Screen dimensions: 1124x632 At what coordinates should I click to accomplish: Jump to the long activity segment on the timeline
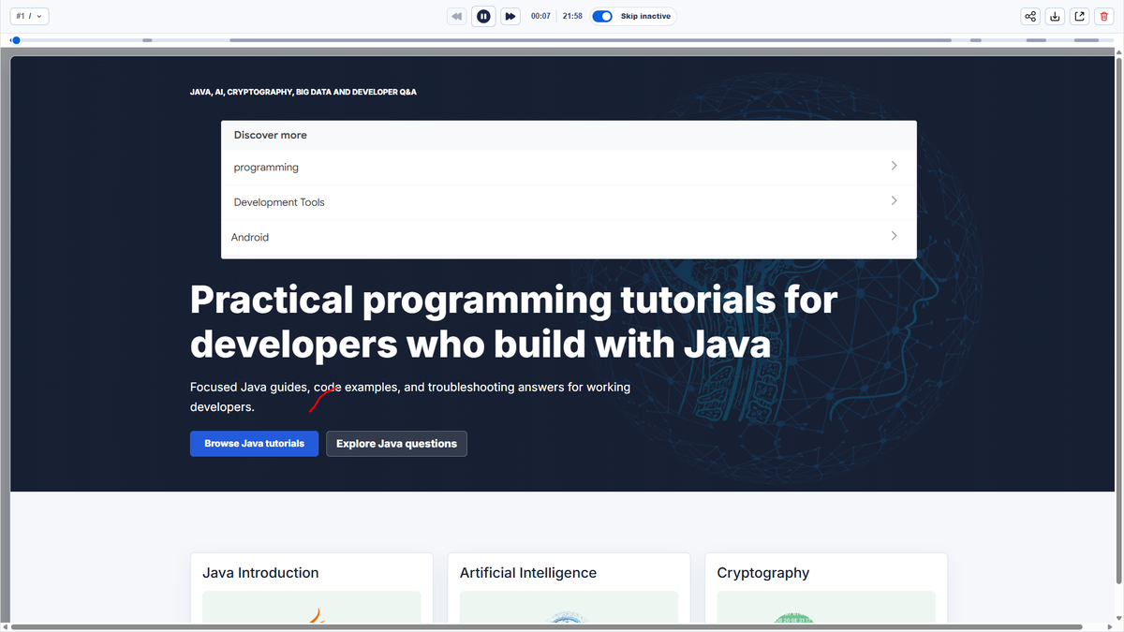coord(590,40)
